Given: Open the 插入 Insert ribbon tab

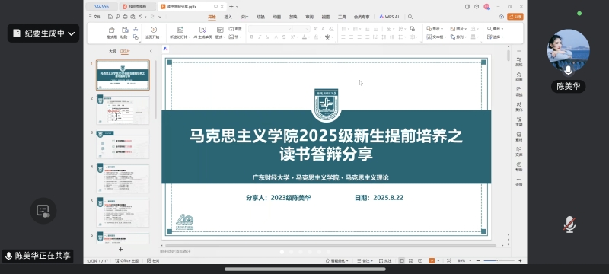Looking at the screenshot, I should point(228,17).
